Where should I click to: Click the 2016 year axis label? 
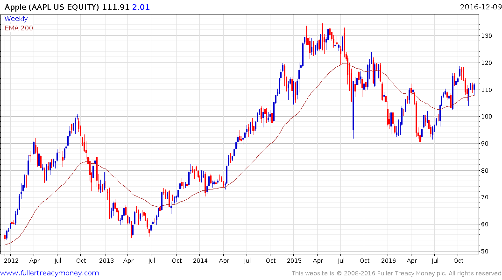[x=389, y=260]
